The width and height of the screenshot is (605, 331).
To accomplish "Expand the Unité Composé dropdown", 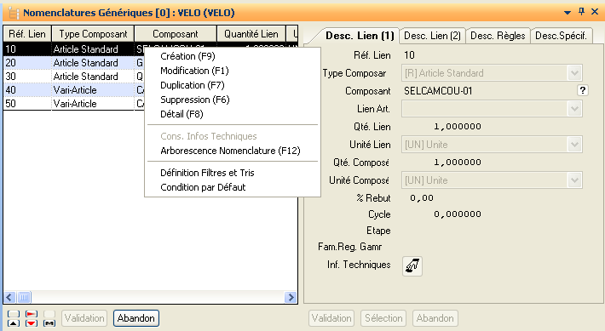I will [574, 180].
